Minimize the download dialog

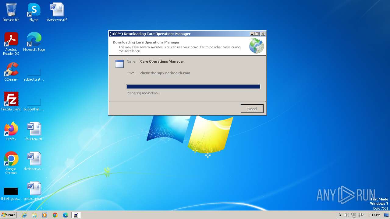pyautogui.click(x=252, y=34)
